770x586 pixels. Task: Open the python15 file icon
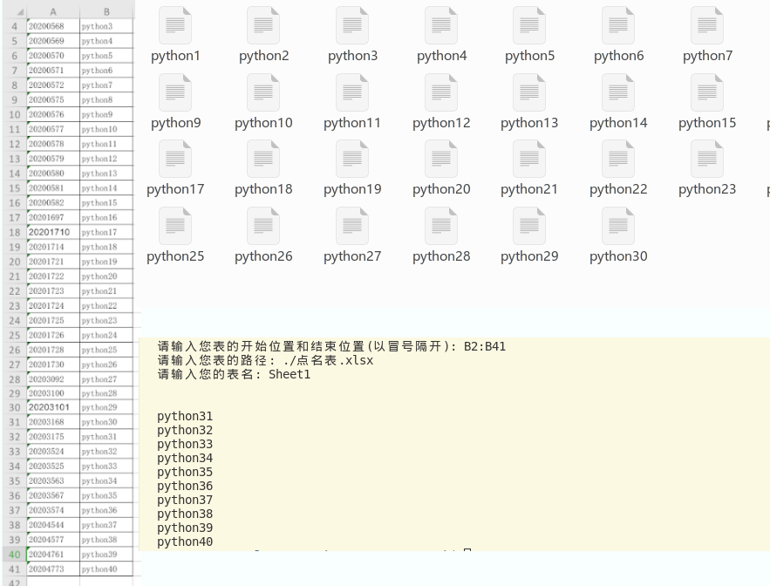pyautogui.click(x=707, y=92)
